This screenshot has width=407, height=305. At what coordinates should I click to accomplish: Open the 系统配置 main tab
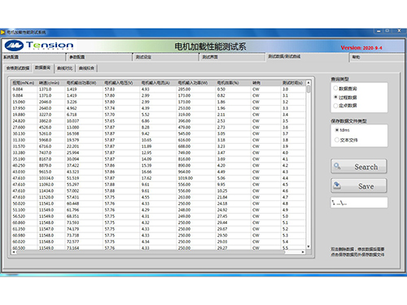point(33,57)
